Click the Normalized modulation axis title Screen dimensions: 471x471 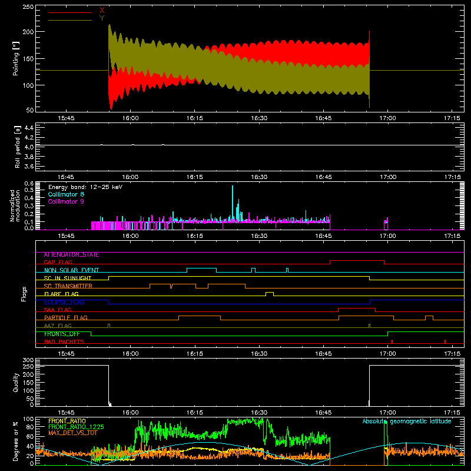(15, 205)
